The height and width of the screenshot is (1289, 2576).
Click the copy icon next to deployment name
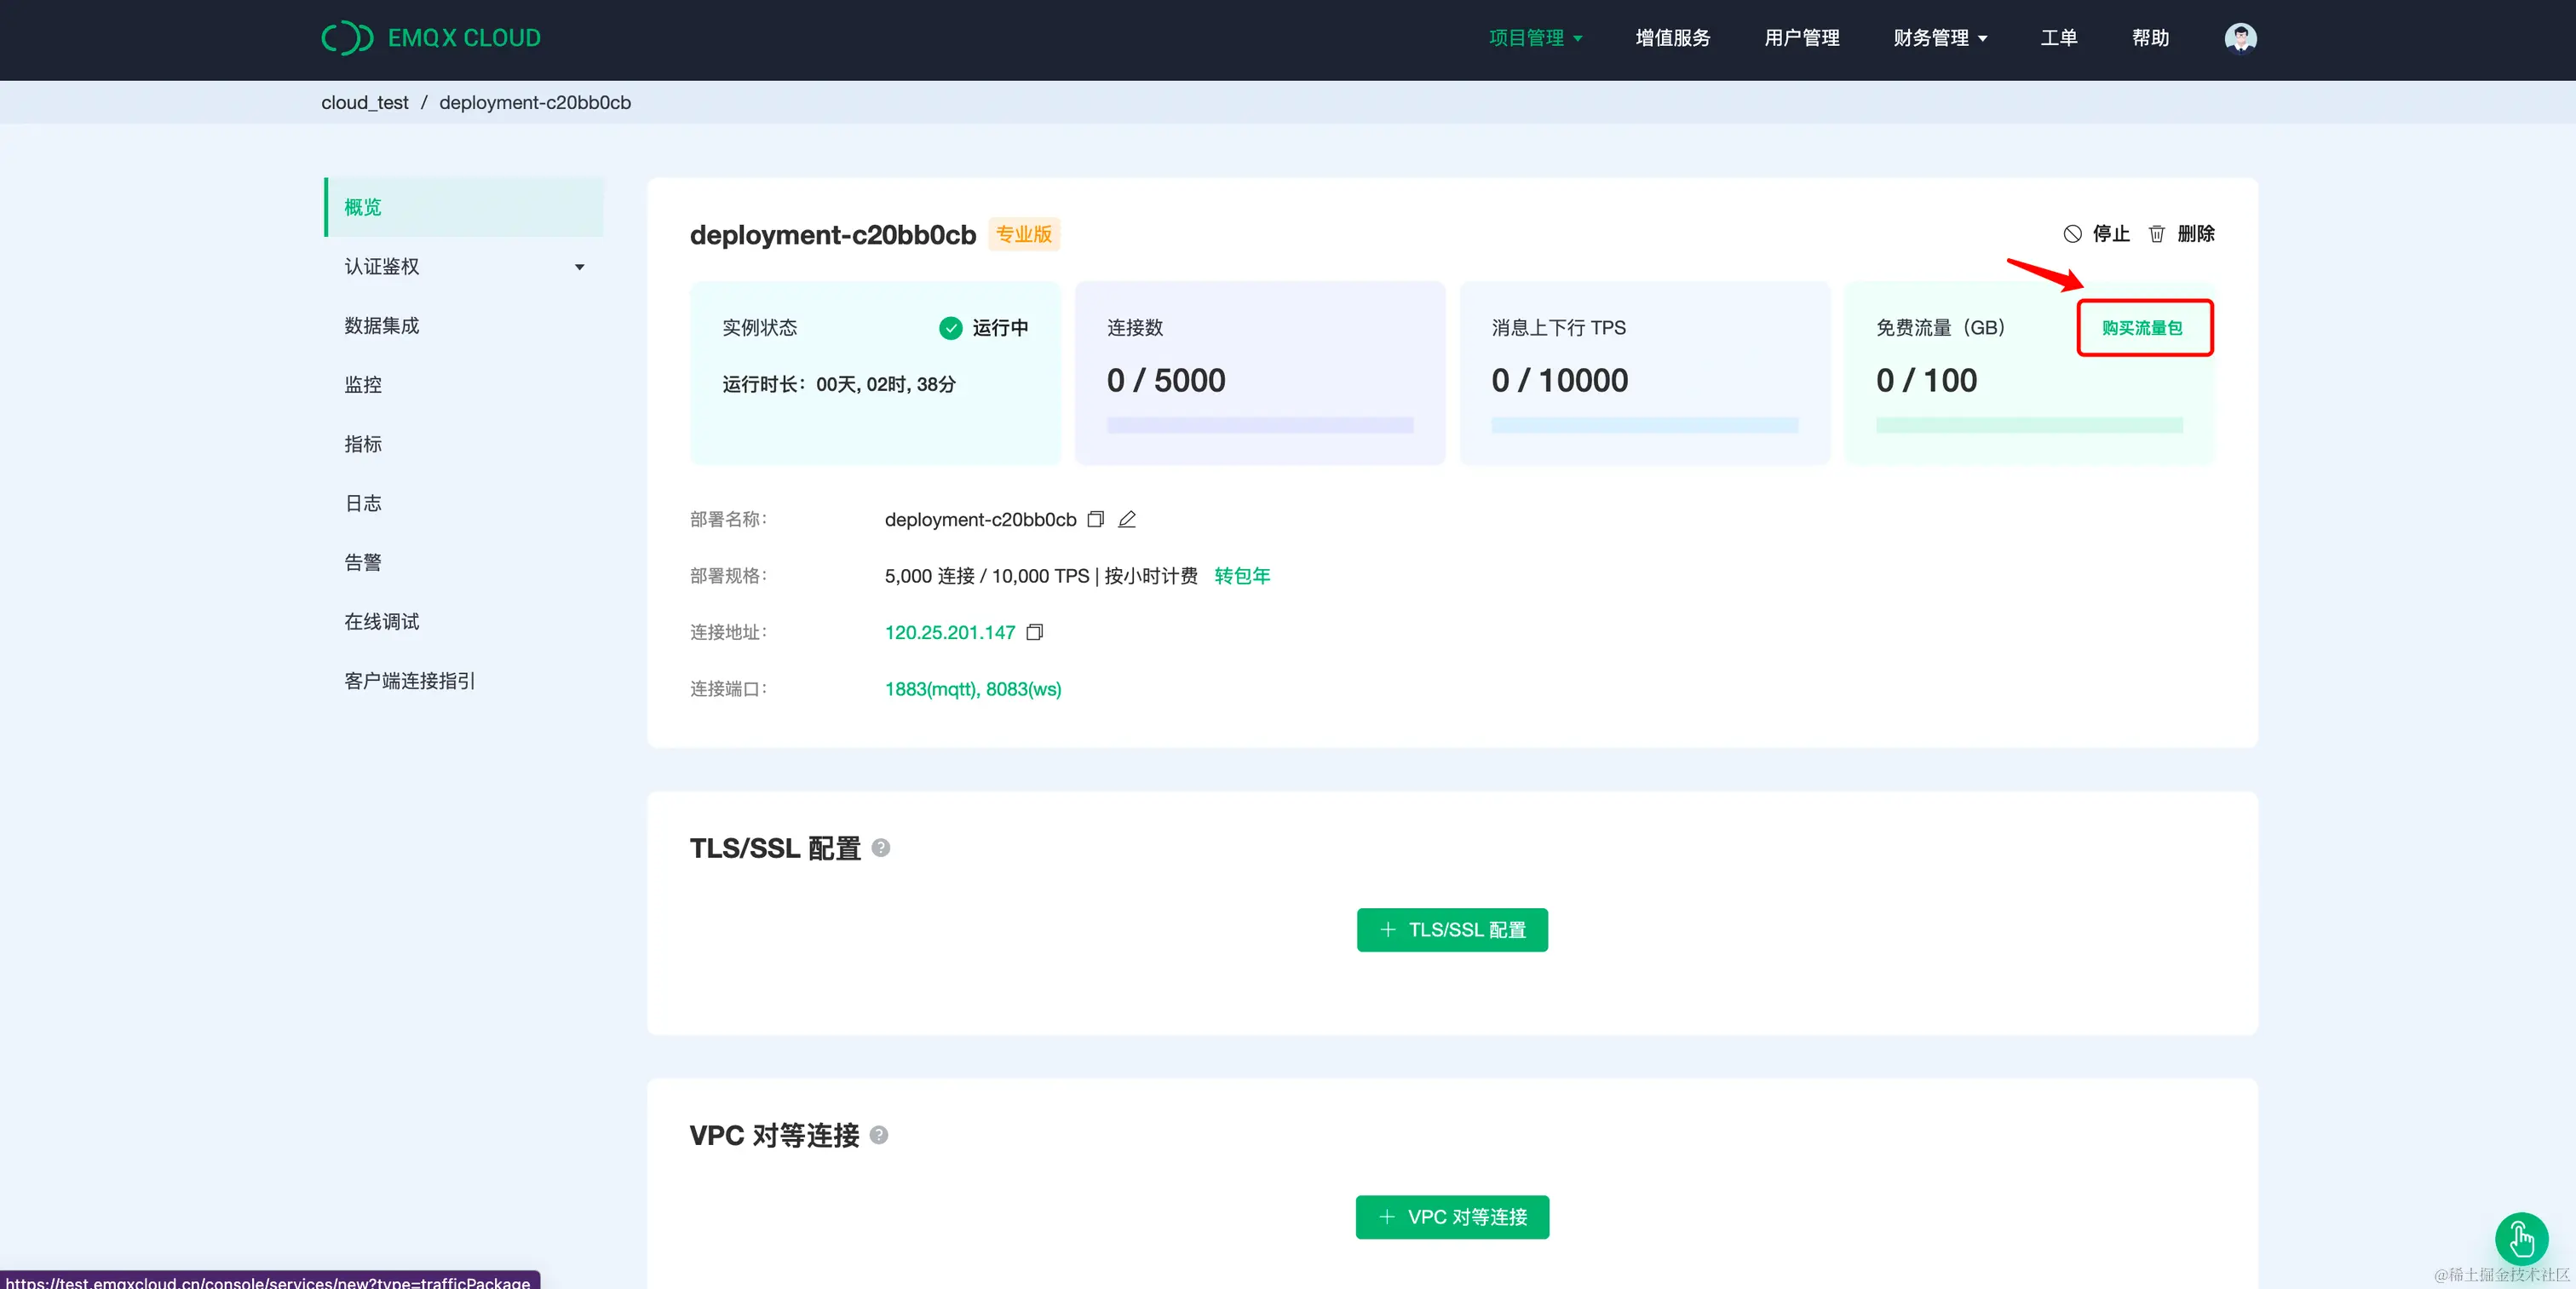(1095, 519)
